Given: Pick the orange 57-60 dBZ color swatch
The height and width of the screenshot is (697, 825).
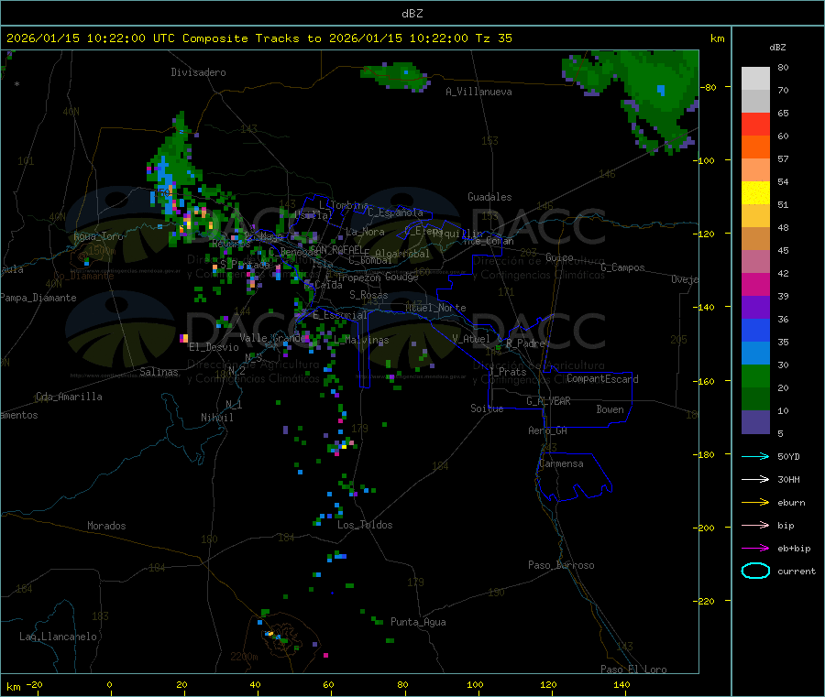Looking at the screenshot, I should point(755,147).
